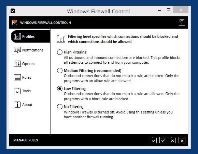The height and width of the screenshot is (154, 198).
Task: Open the Profiles tab
Action: tap(30, 36)
